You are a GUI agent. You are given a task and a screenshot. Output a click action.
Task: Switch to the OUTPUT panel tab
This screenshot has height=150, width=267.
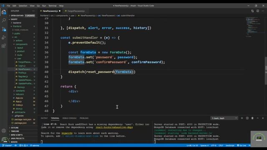point(44,118)
